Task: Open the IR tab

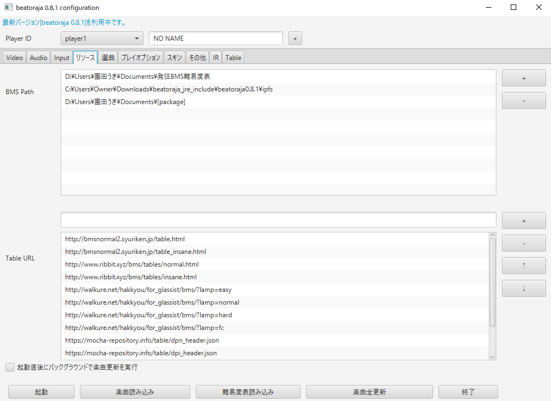Action: tap(216, 57)
